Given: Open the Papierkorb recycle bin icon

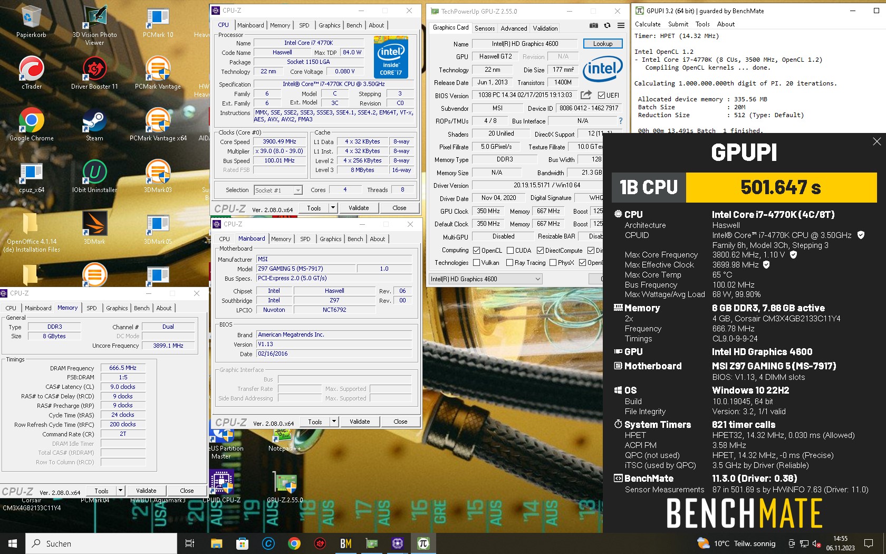Looking at the screenshot, I should point(31,22).
